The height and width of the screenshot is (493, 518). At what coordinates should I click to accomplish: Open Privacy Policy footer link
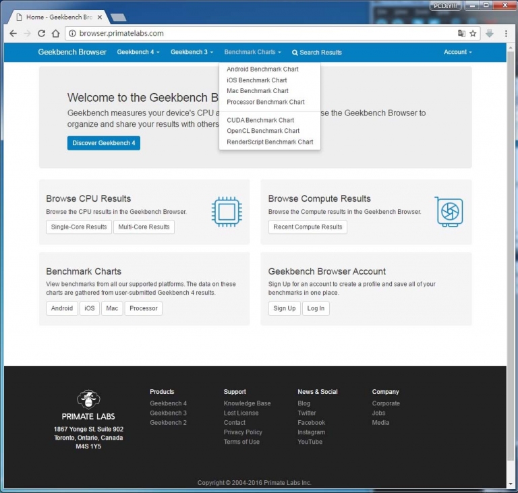pyautogui.click(x=243, y=432)
